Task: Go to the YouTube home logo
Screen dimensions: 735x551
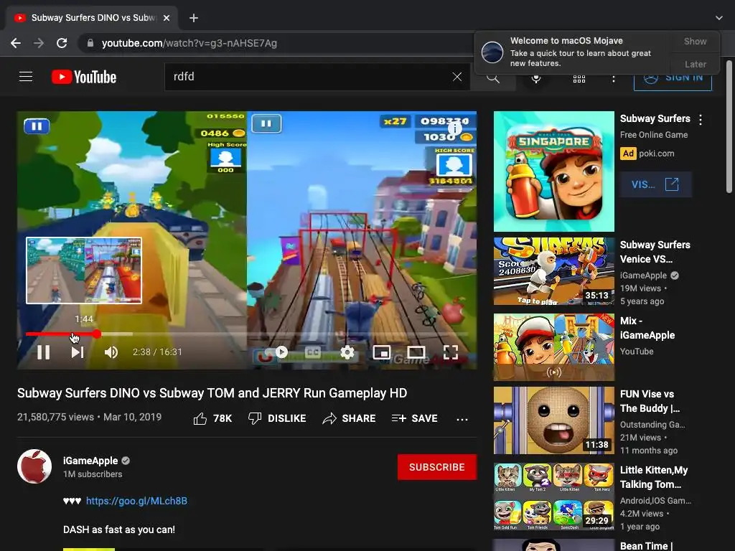Action: click(x=84, y=77)
